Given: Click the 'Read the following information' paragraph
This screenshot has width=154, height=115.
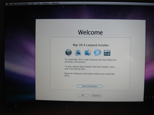Looking at the screenshot, I should [90, 75].
